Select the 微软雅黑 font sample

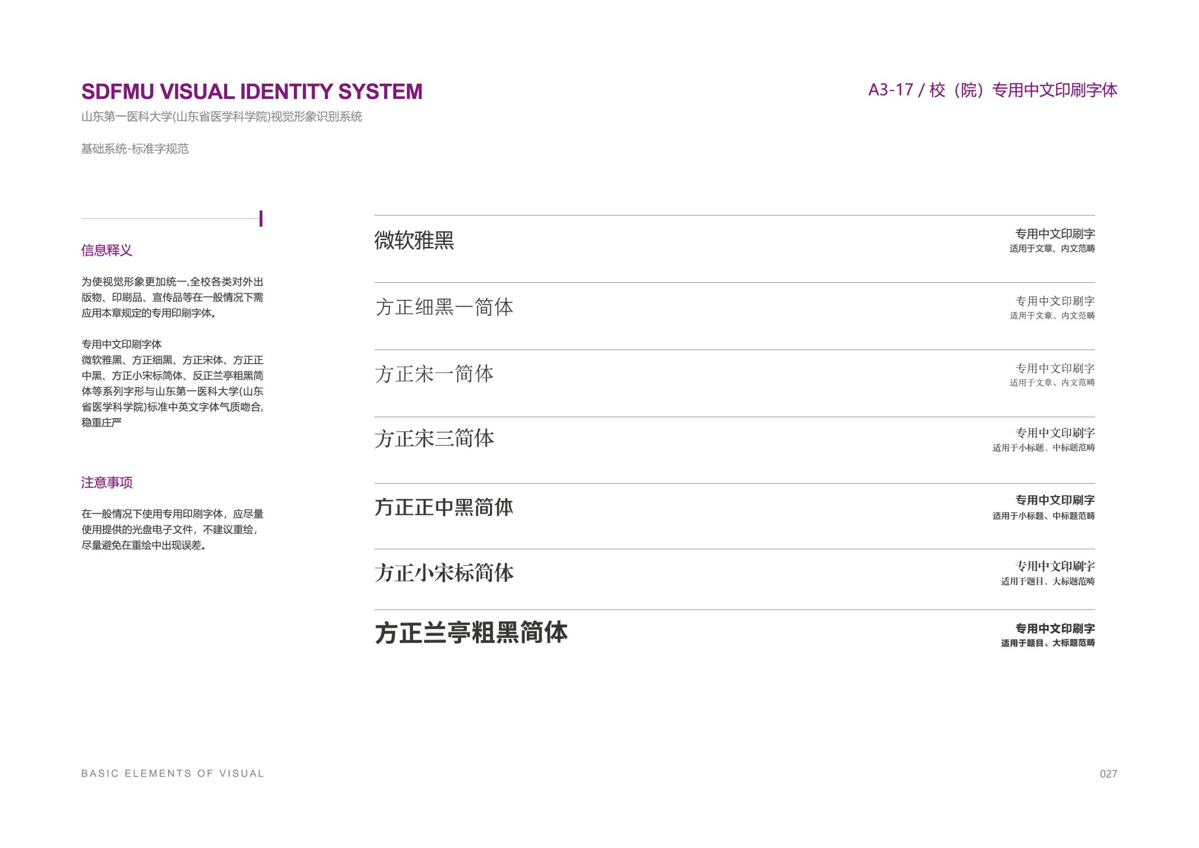[414, 240]
